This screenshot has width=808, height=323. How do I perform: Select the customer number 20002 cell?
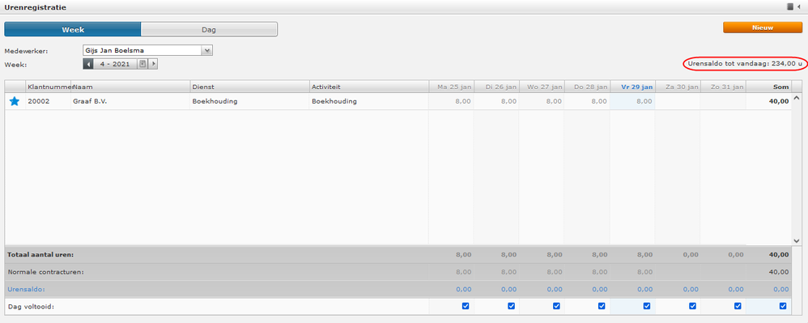point(48,101)
